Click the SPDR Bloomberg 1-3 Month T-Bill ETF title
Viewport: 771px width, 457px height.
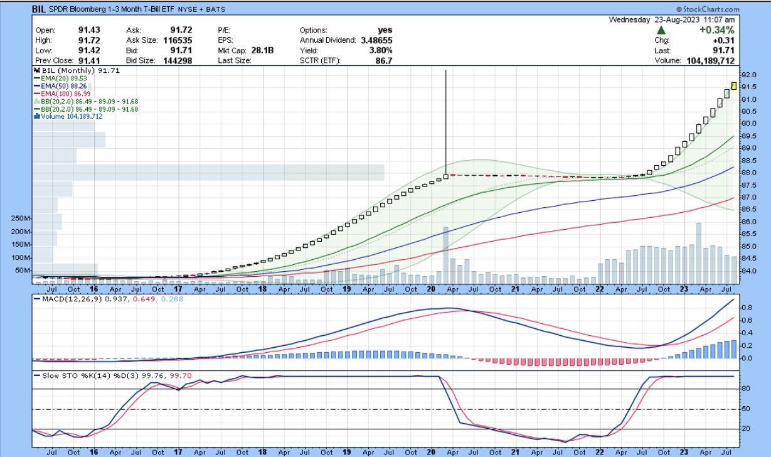113,10
